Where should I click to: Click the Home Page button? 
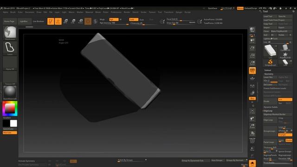tap(9, 21)
